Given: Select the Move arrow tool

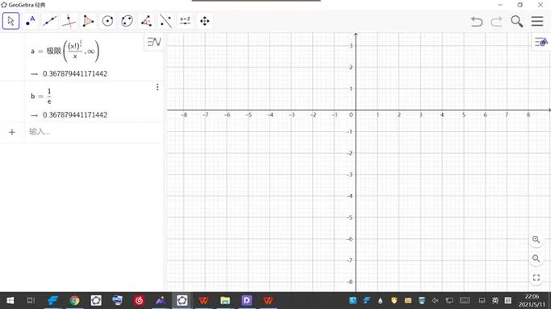Looking at the screenshot, I should click(x=11, y=21).
